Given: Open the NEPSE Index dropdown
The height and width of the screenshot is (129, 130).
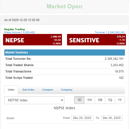Looking at the screenshot, I should (34, 100).
